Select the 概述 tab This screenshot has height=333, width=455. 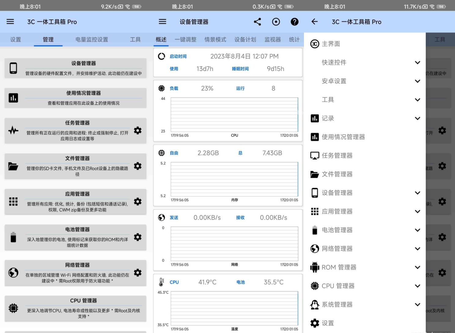click(161, 39)
